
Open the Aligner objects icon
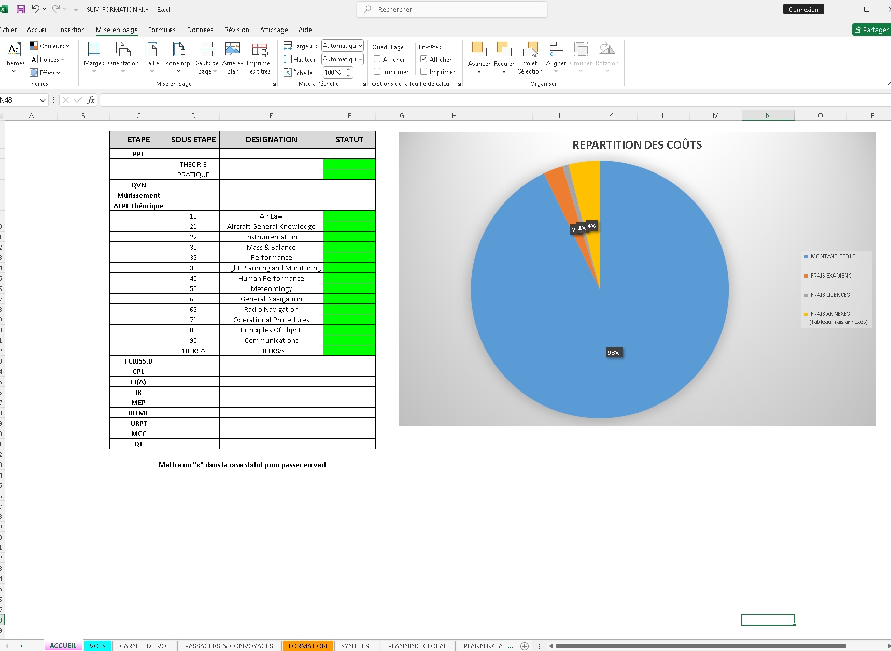(556, 50)
